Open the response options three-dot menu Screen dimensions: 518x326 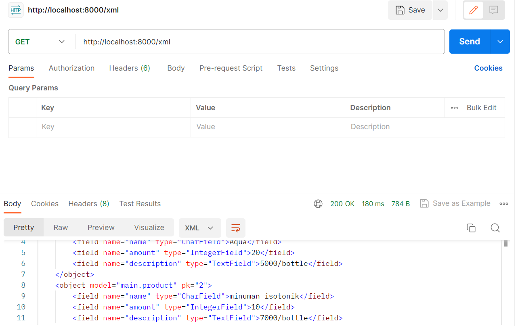503,204
